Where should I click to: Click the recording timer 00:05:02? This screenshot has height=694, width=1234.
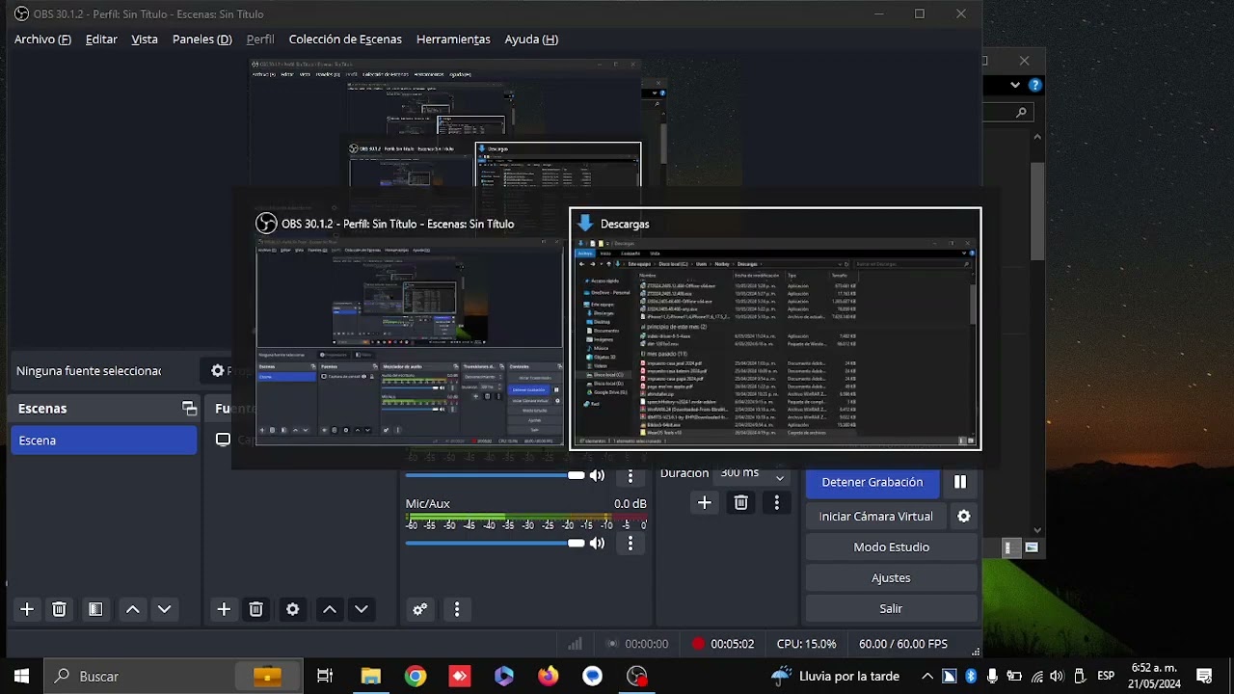pyautogui.click(x=732, y=644)
